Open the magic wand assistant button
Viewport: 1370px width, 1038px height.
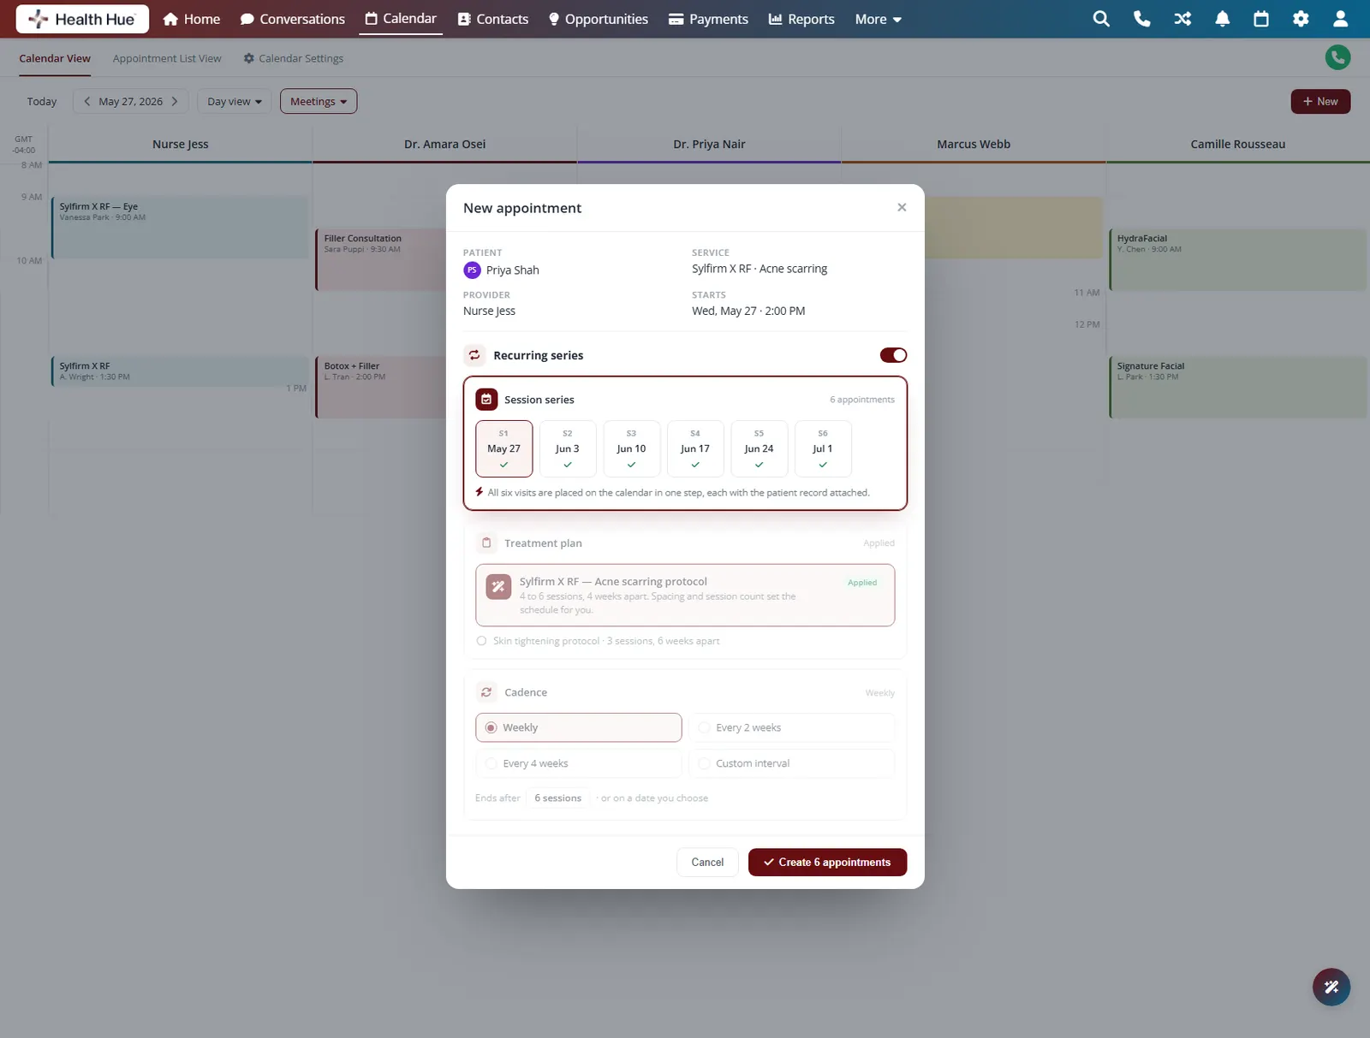pos(1331,987)
